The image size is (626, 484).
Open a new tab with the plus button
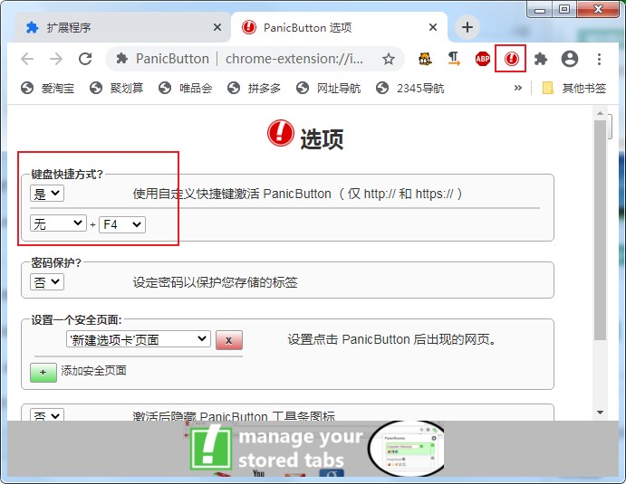[467, 27]
